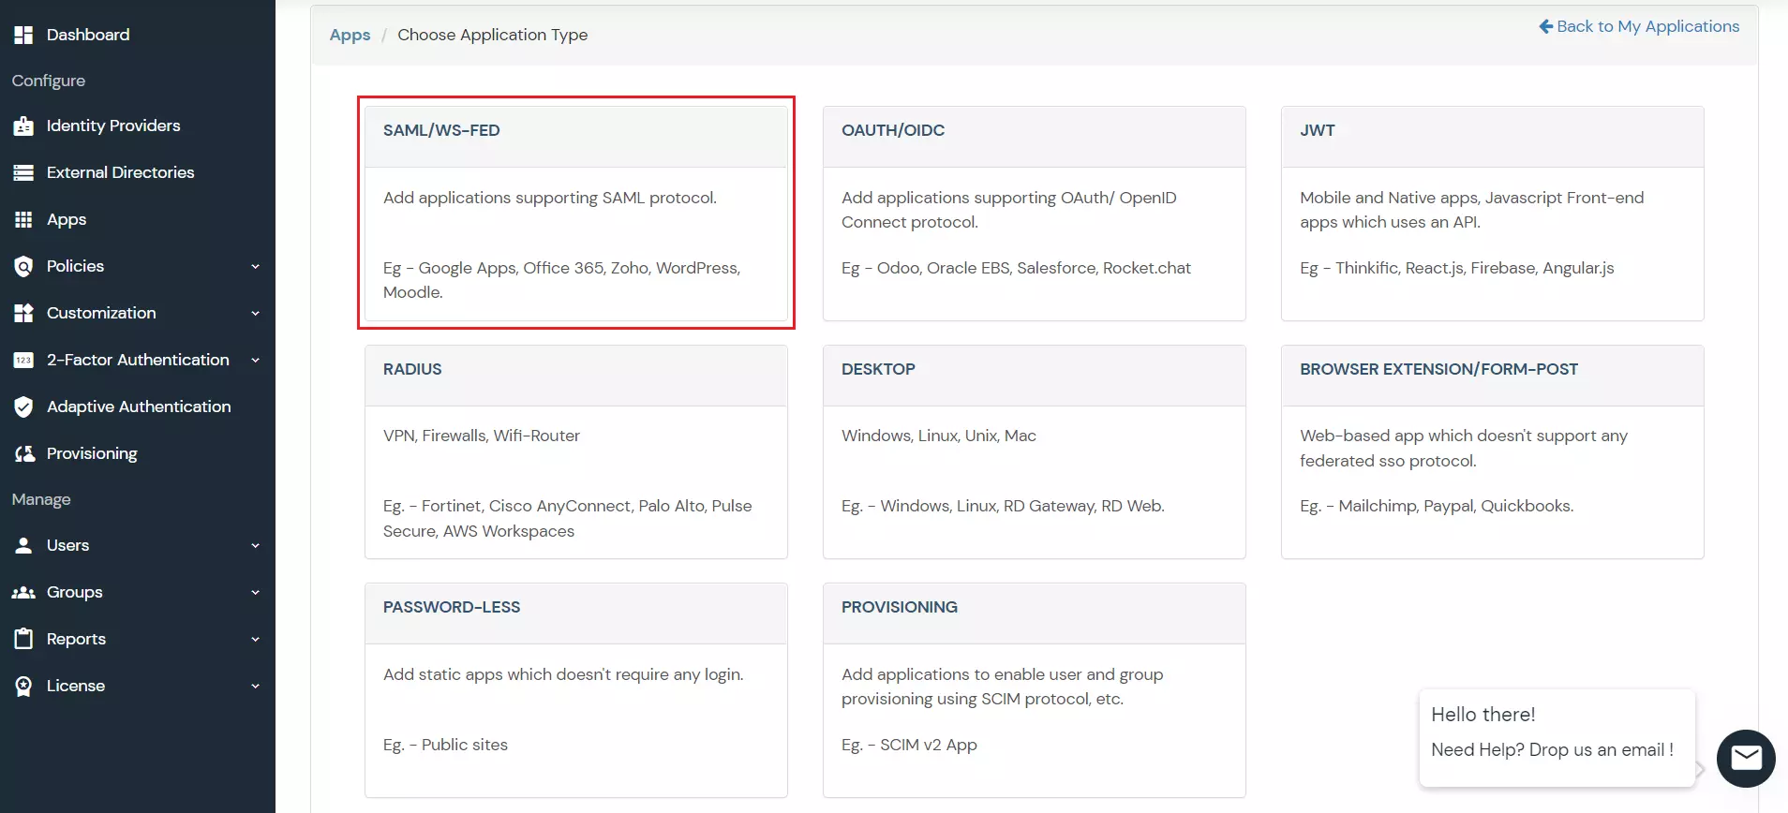Viewport: 1788px width, 813px height.
Task: Click 'Eg. - SCIM v2 App' text
Action: [909, 745]
